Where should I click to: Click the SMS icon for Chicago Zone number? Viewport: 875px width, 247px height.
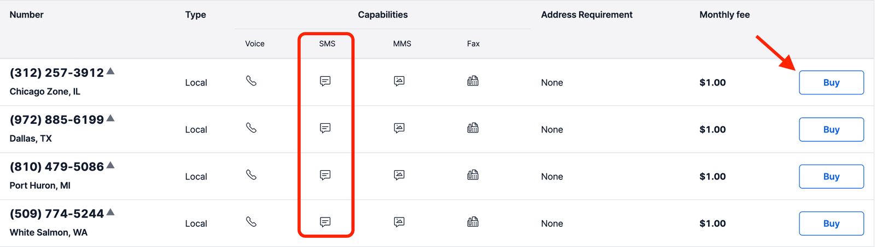tap(325, 81)
